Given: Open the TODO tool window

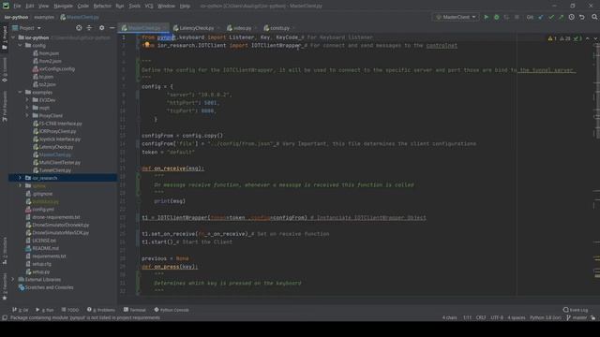Looking at the screenshot, I should tap(70, 310).
